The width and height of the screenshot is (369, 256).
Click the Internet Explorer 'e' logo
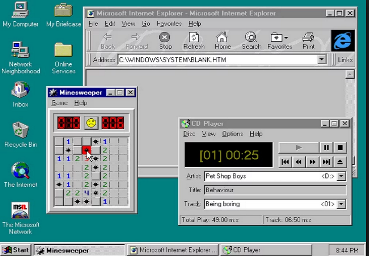[x=343, y=41]
